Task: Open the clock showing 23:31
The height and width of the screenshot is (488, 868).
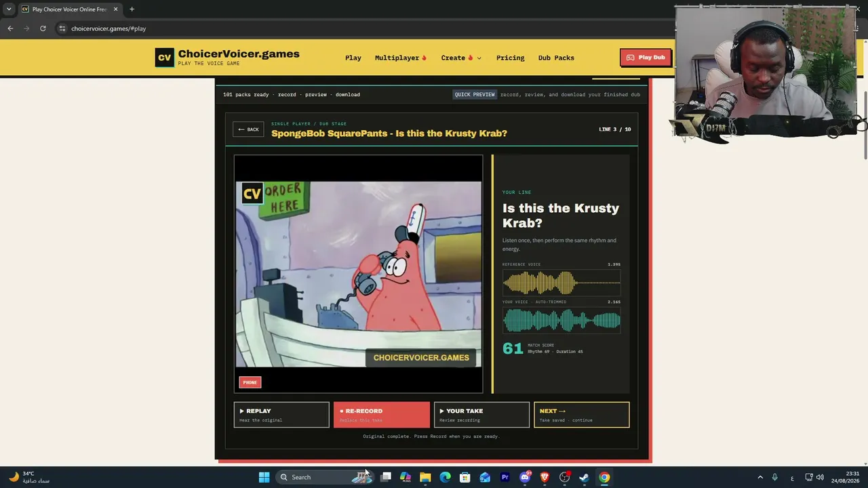Action: point(847,477)
